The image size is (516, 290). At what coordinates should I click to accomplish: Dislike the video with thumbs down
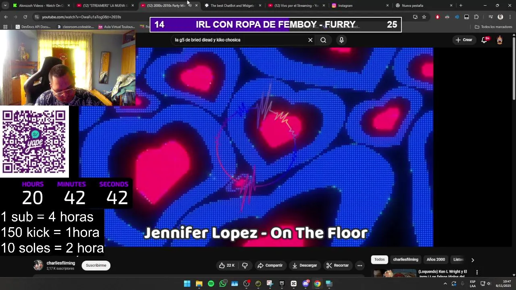tap(245, 265)
